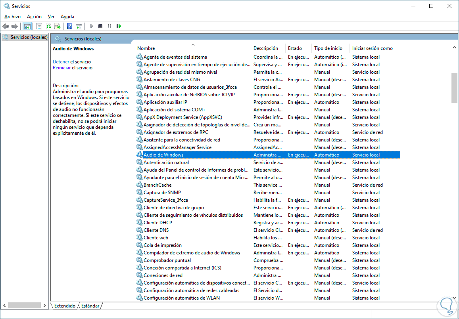Click the gear icon beside Cola de impresión
The width and height of the screenshot is (459, 319).
click(x=140, y=245)
